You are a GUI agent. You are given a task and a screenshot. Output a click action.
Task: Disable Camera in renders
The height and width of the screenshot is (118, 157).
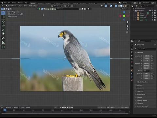point(155,13)
